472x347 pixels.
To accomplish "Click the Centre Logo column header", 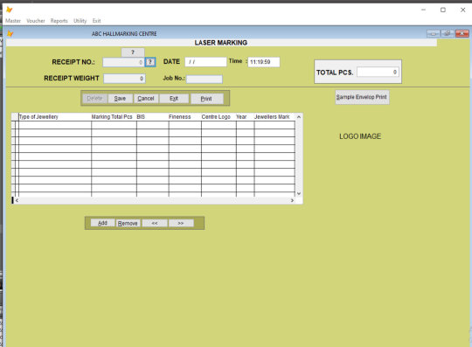I will tap(219, 117).
